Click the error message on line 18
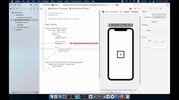This screenshot has width=179, height=100. pos(84,43)
